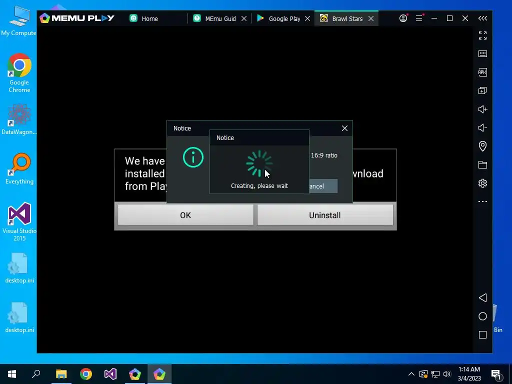Expand hidden system tray icons

point(411,374)
